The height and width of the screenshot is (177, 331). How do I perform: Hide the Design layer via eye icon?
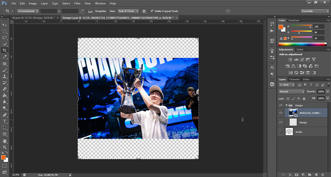[x=281, y=122]
